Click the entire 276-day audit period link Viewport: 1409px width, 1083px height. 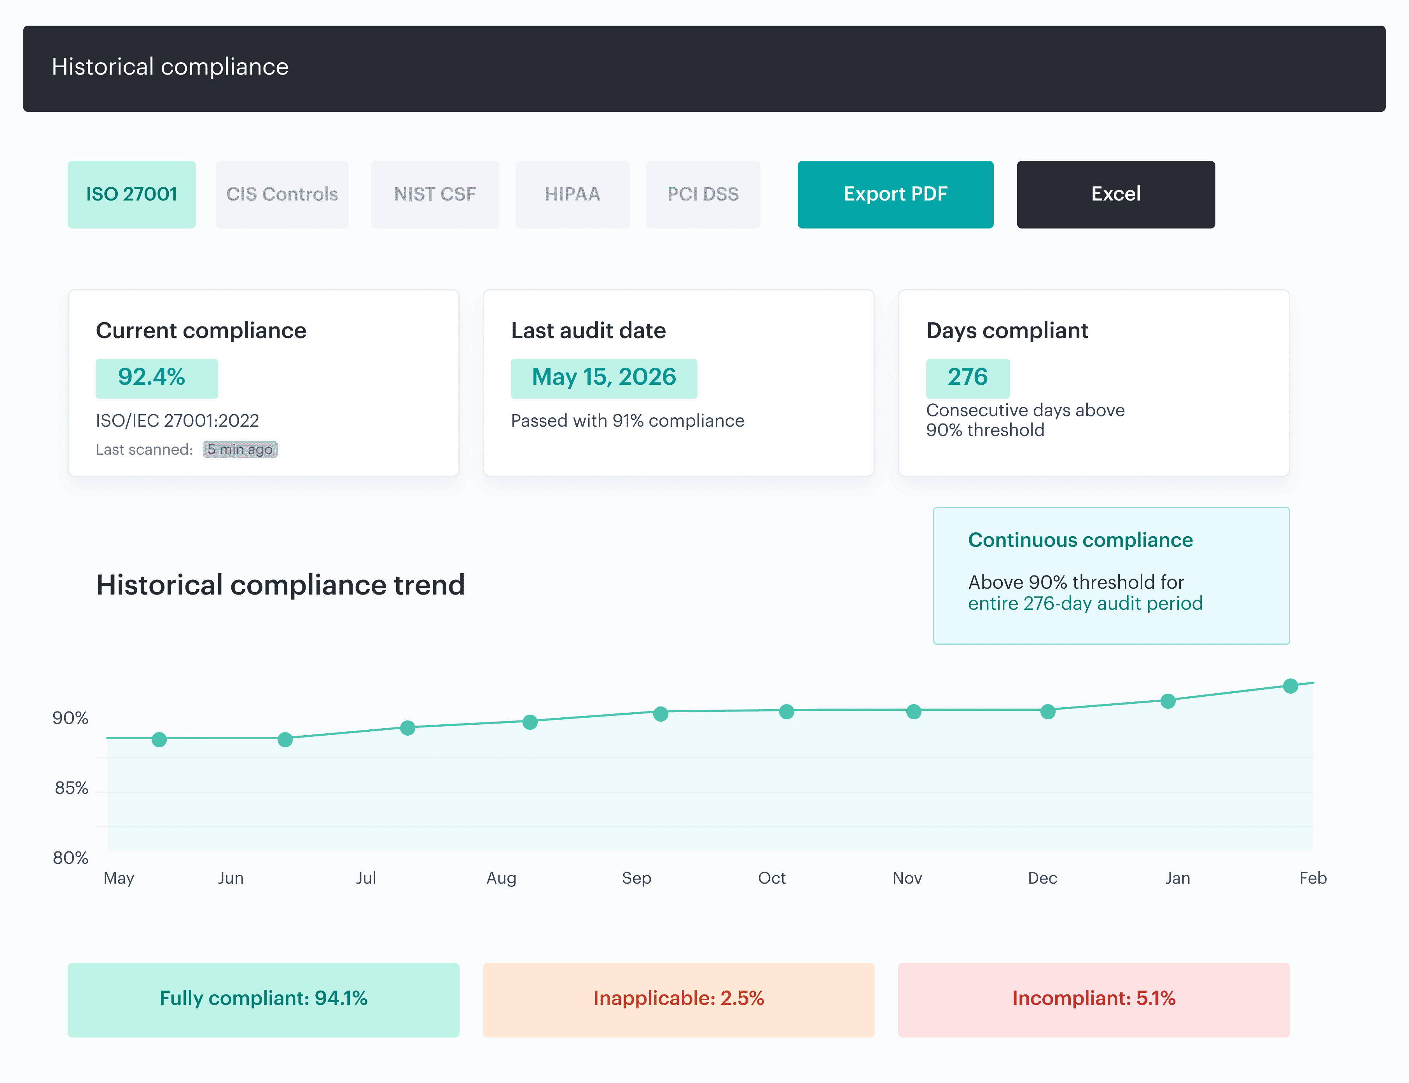pyautogui.click(x=1085, y=603)
